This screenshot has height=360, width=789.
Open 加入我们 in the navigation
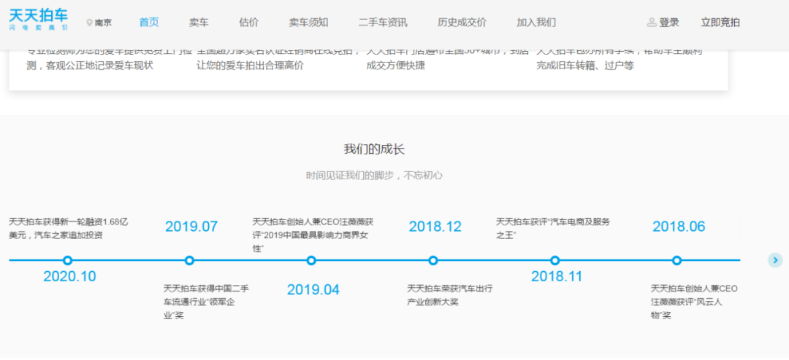[536, 23]
